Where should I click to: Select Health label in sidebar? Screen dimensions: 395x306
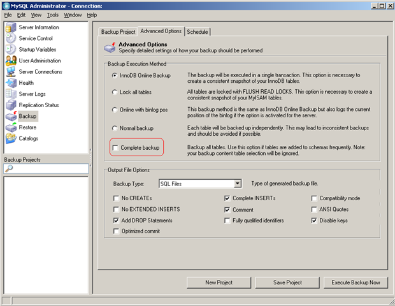coord(26,83)
